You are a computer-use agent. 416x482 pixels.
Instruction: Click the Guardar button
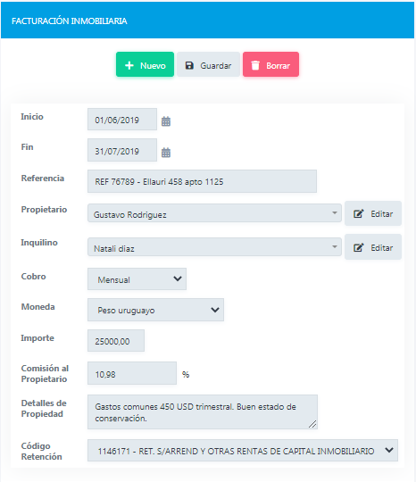208,64
